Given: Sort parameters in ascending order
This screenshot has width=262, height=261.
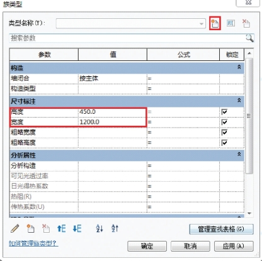Looking at the screenshot, I should click(x=100, y=228).
